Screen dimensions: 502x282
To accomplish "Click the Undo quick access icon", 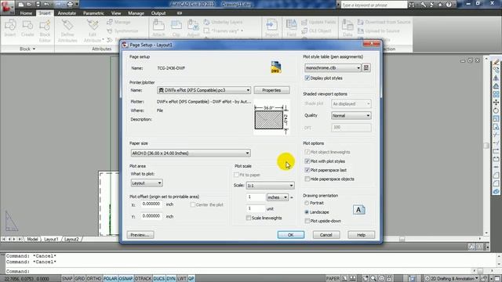I will point(46,4).
